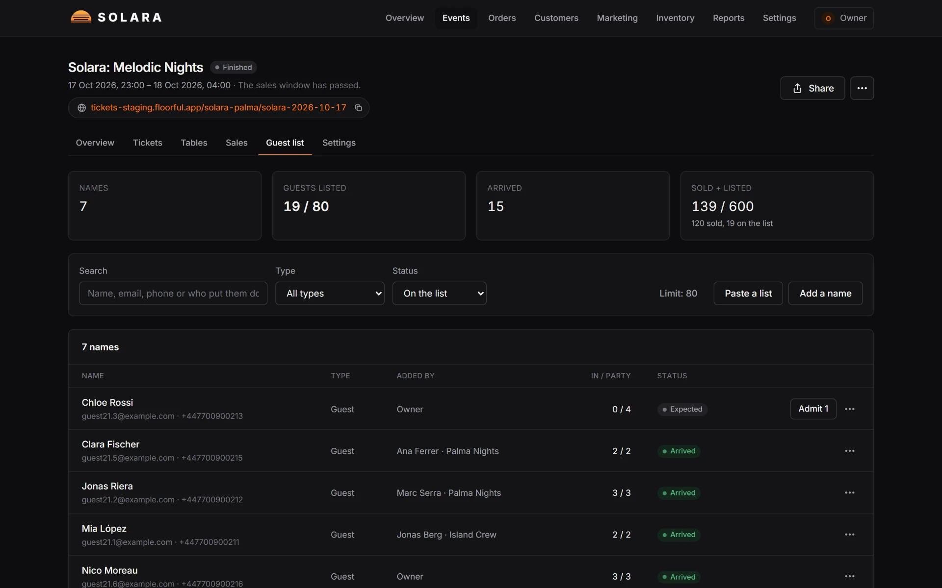942x588 pixels.
Task: Open the On the list status dropdown
Action: tap(439, 293)
